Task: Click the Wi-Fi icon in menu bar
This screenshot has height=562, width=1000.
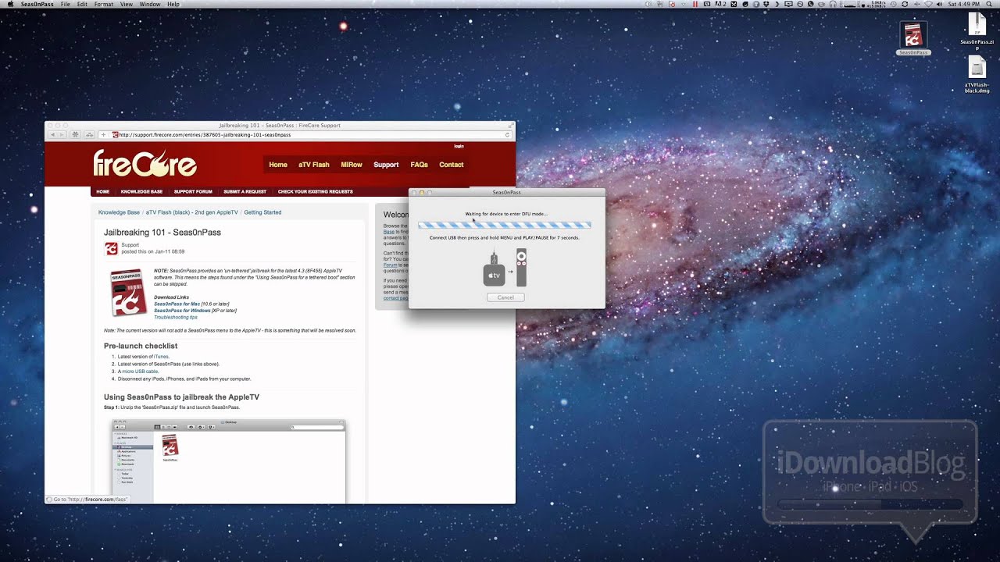Action: [927, 4]
